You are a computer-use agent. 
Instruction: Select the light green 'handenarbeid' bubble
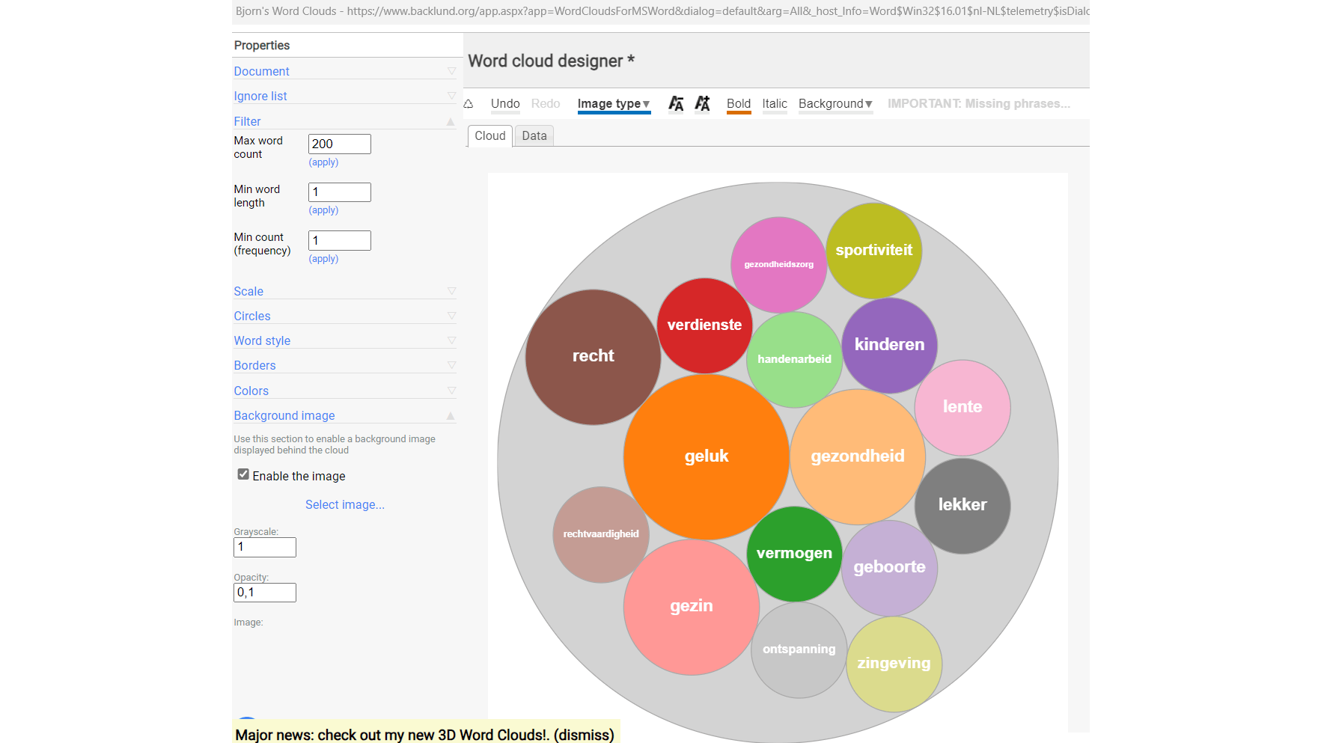coord(794,359)
